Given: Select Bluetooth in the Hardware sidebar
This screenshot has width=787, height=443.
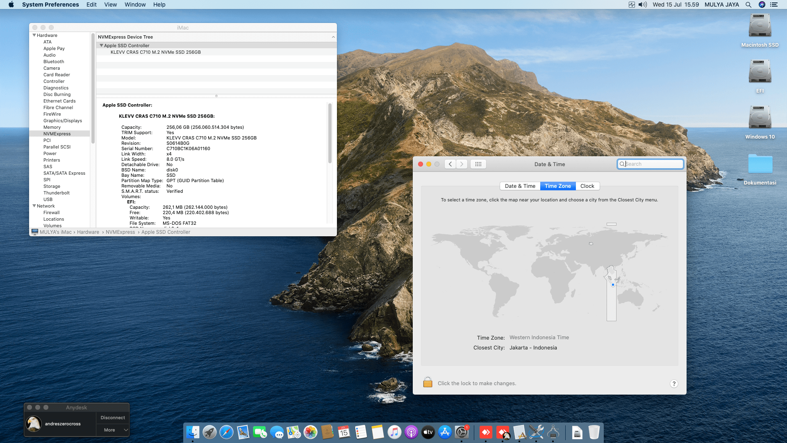Looking at the screenshot, I should 54,62.
